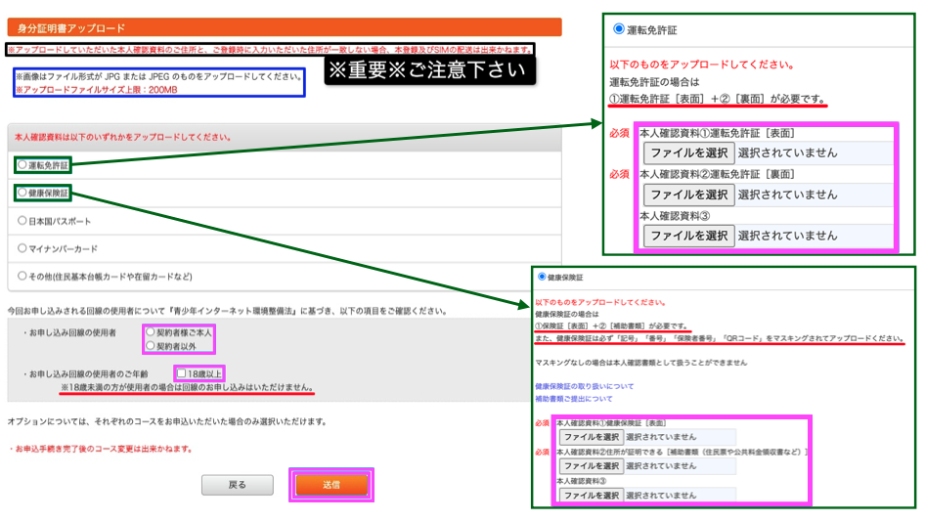The height and width of the screenshot is (521, 925).
Task: Click 選択されていません beside 健康保険証［表面］
Action: coord(661,437)
